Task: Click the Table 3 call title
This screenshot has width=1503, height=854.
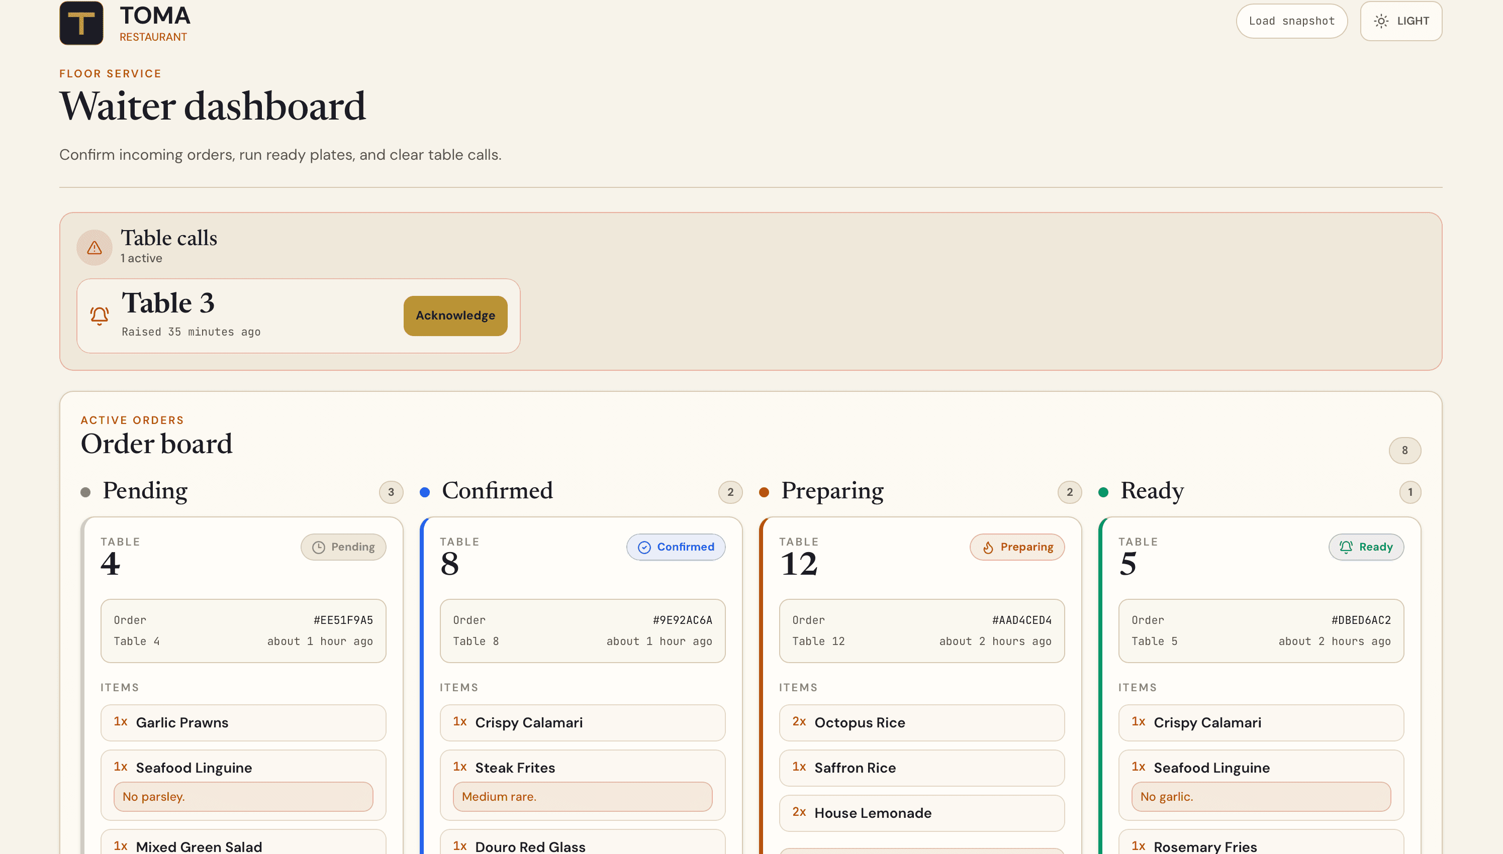Action: click(x=168, y=302)
